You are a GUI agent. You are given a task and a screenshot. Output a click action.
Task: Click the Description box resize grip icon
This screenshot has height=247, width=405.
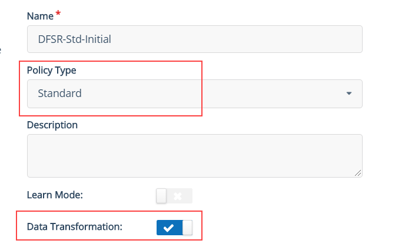[358, 173]
